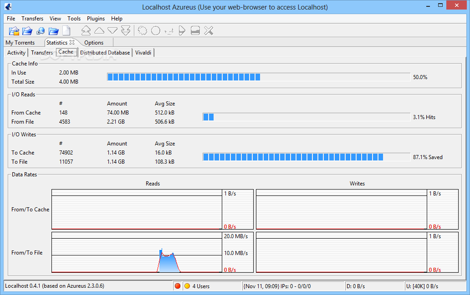Open the Vivaldi sub-tab

click(x=143, y=53)
